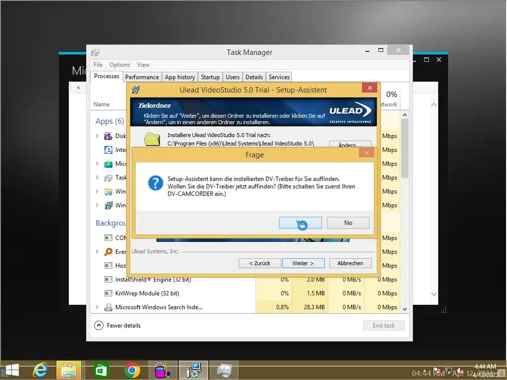
Task: Click the Task Manager scrollbar up arrow
Action: [x=405, y=115]
